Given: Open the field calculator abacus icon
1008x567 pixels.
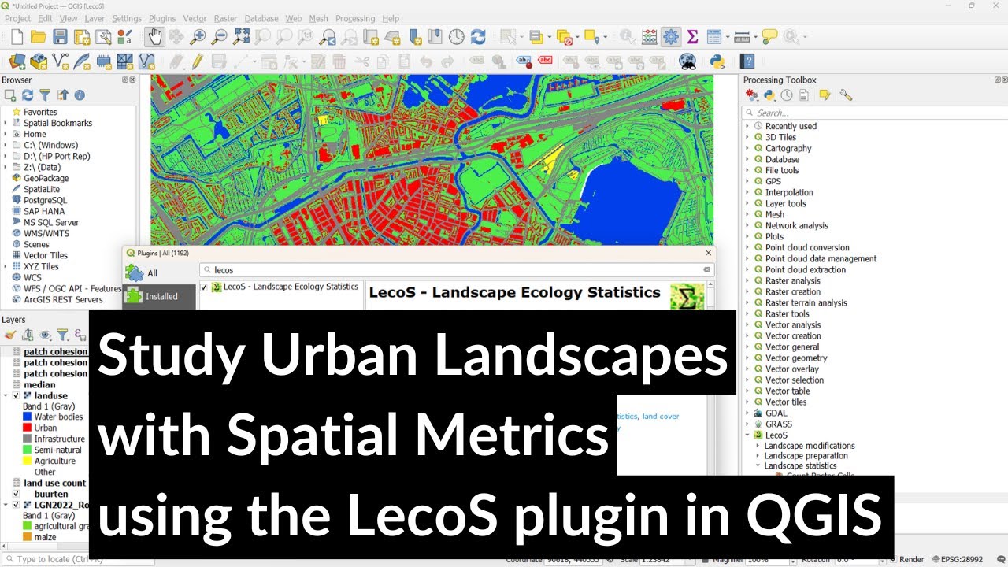Looking at the screenshot, I should [650, 36].
